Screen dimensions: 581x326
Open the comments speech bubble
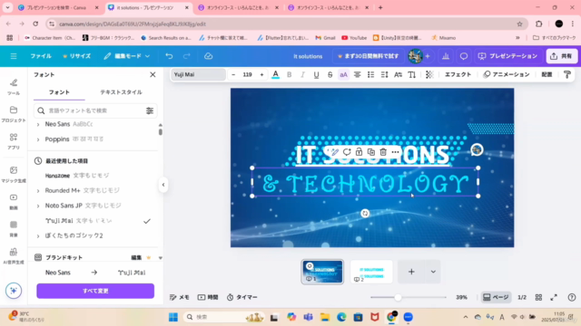(464, 56)
